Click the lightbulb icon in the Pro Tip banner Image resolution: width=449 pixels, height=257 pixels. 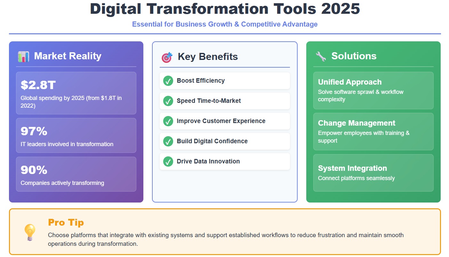click(29, 231)
